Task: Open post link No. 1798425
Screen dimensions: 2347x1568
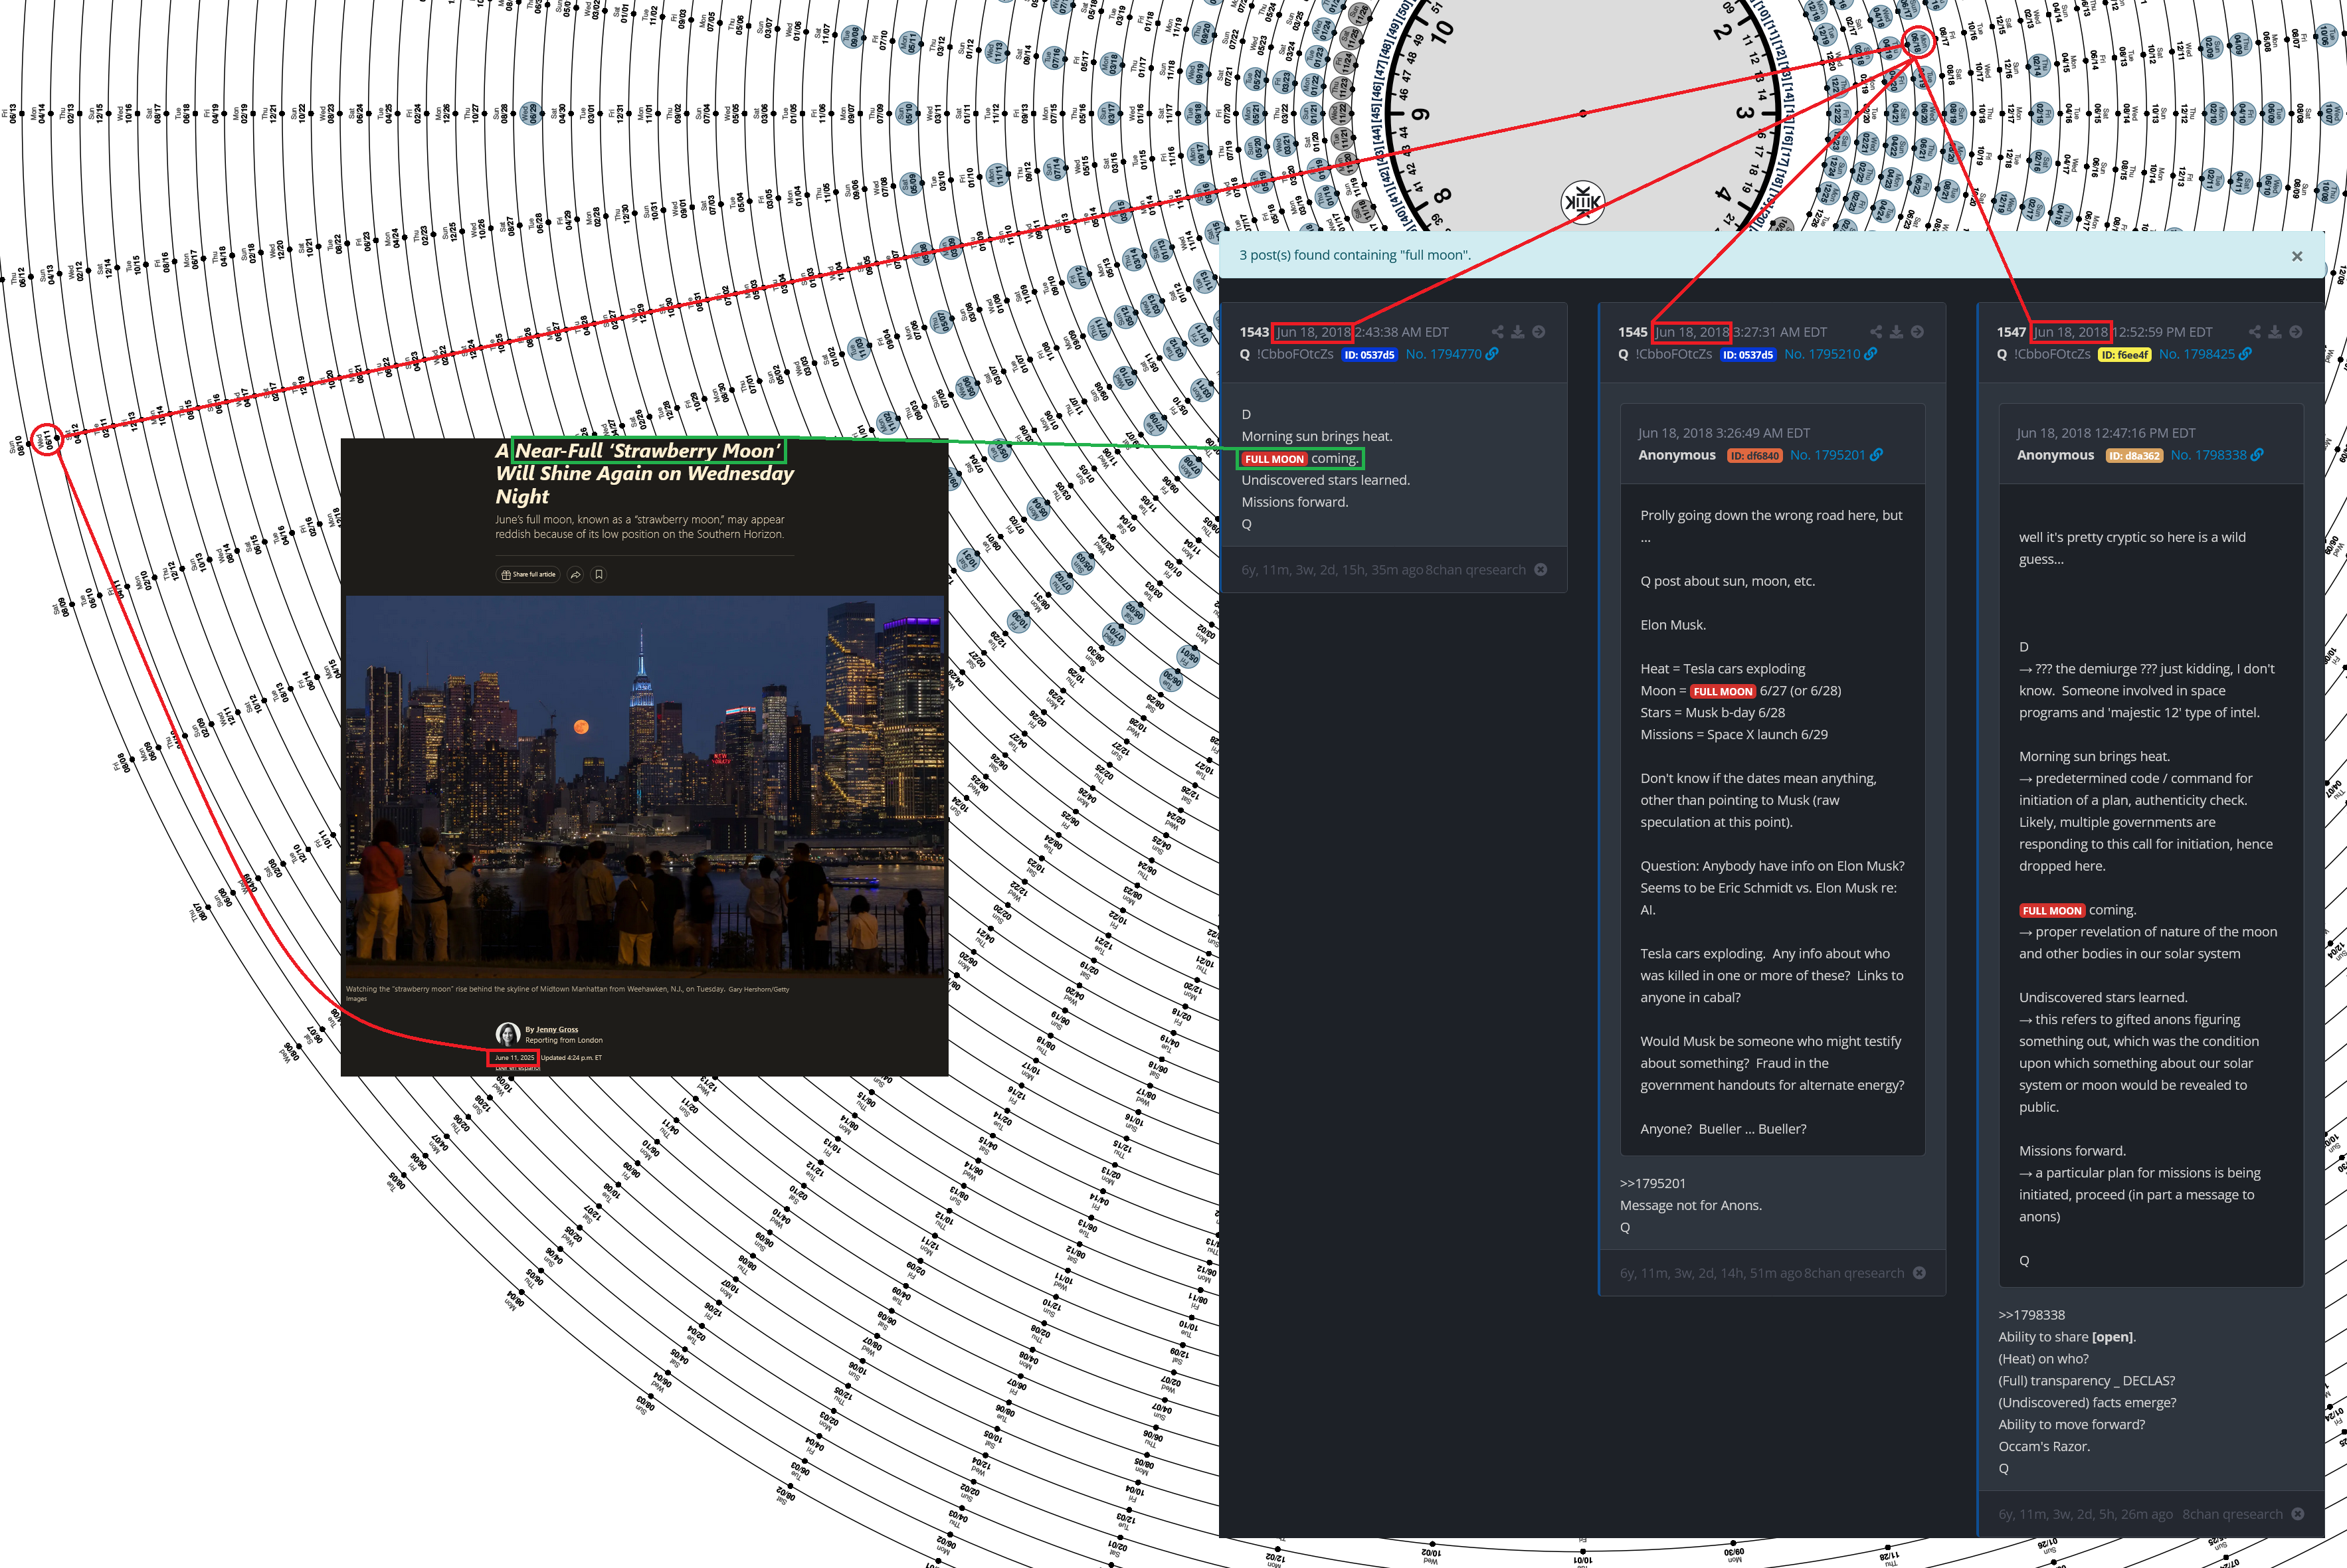Action: pyautogui.click(x=2197, y=354)
